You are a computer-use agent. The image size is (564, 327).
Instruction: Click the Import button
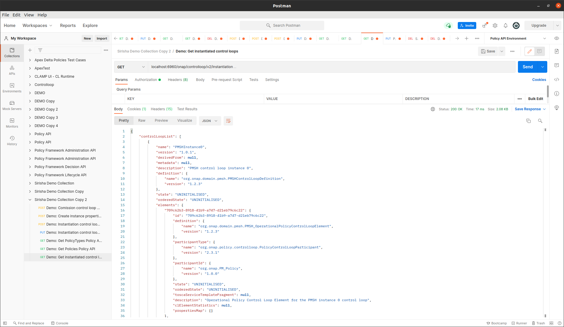coord(102,38)
